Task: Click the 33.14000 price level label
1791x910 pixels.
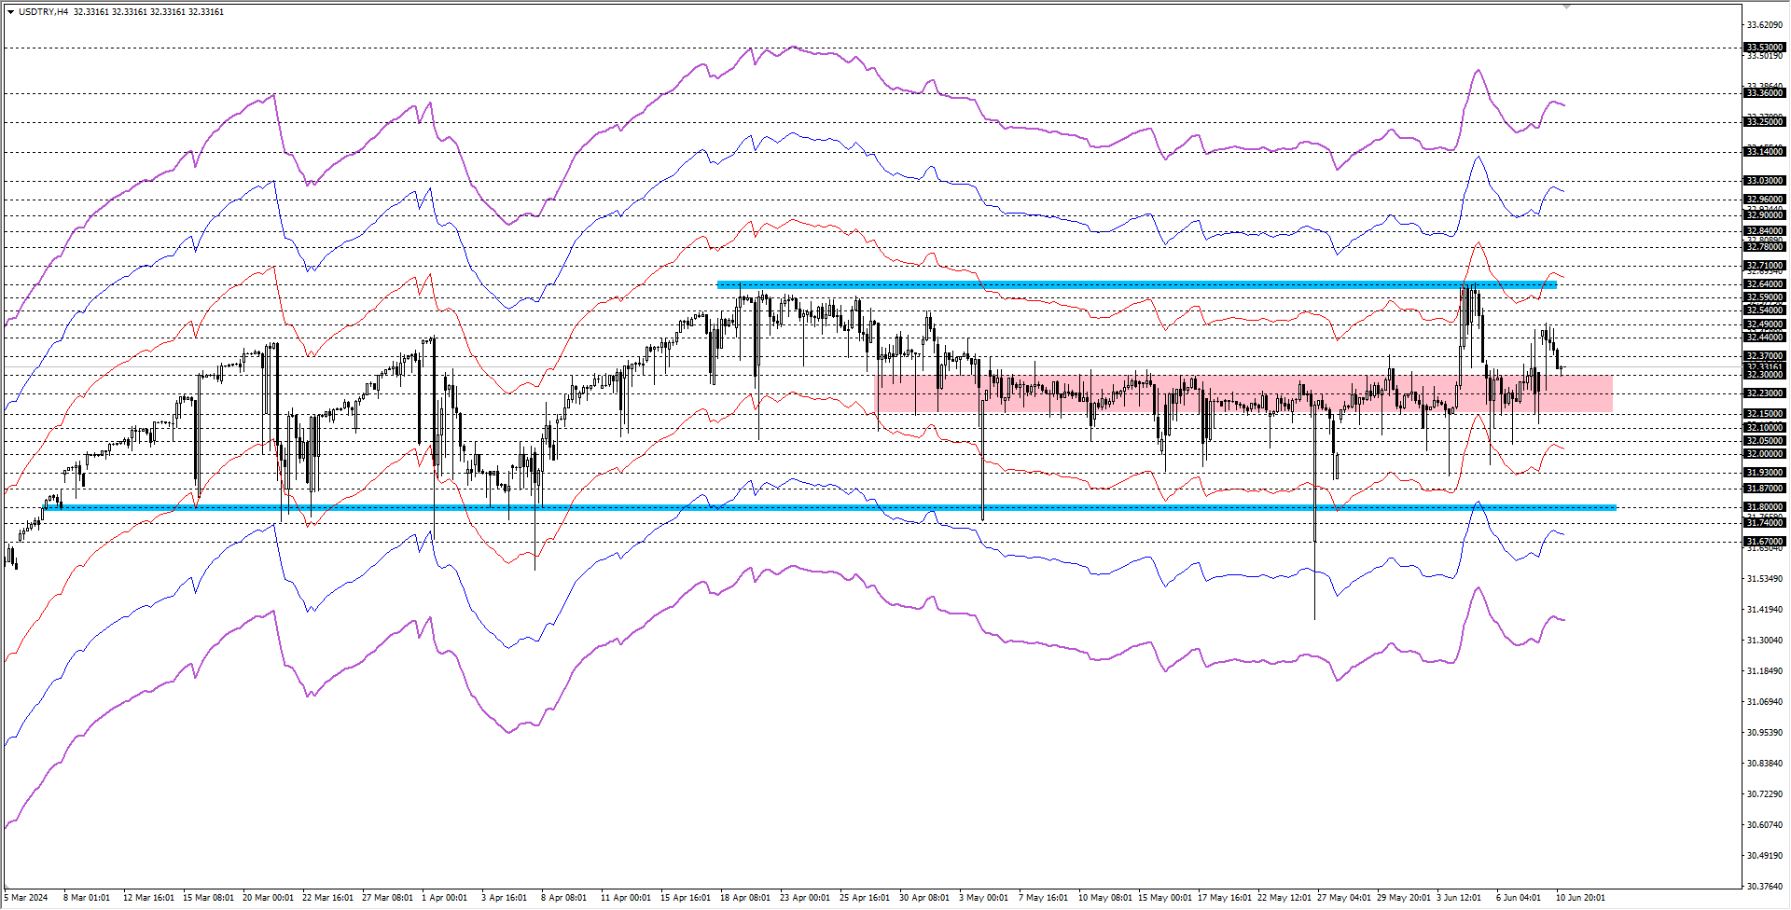Action: pyautogui.click(x=1765, y=152)
